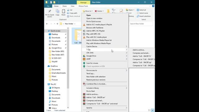Open 3D Objects under This PC
Image resolution: width=199 pixels, height=112 pixels.
56,88
